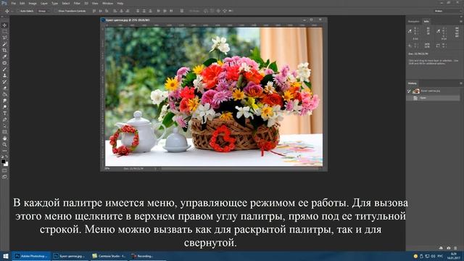Enable Show Transform Controls checkbox
Screen dimensions: 464x261
pos(56,11)
